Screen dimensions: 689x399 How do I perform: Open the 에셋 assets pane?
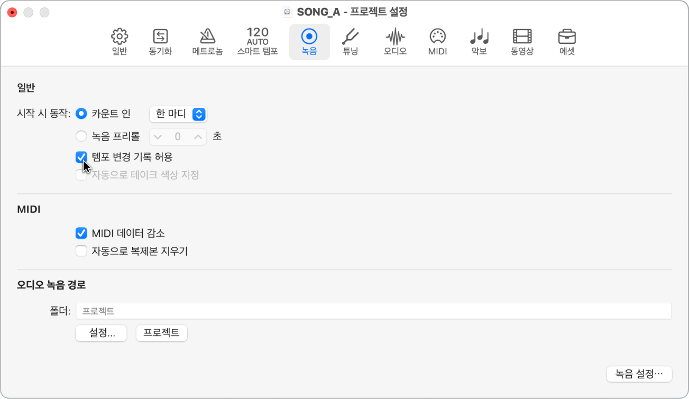(x=567, y=42)
